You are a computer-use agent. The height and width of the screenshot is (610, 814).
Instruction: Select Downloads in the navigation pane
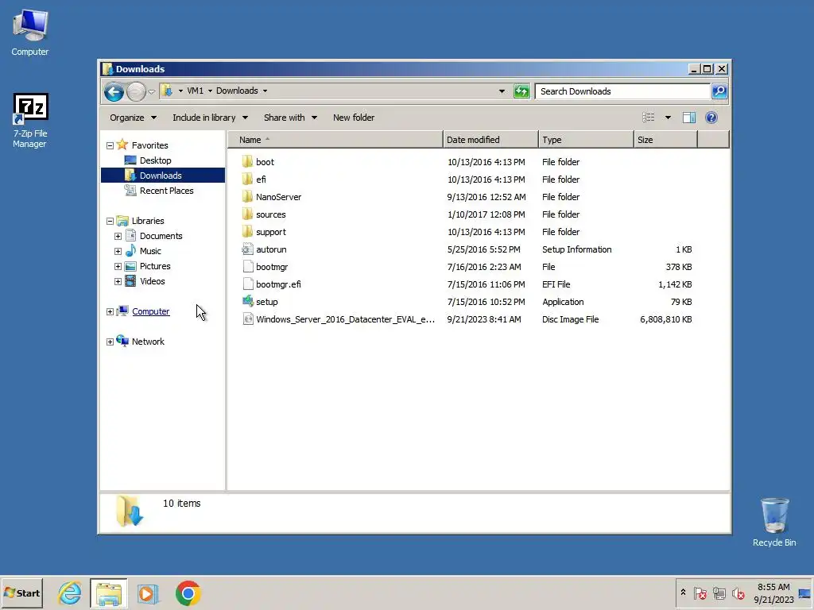163,176
